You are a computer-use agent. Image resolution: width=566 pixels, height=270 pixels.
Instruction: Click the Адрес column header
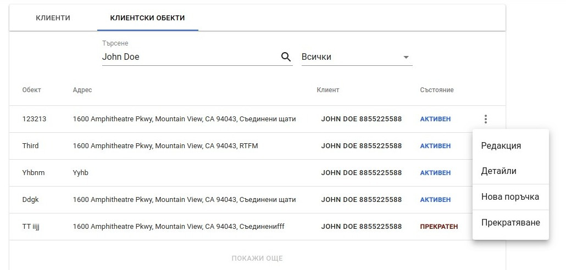tap(82, 90)
